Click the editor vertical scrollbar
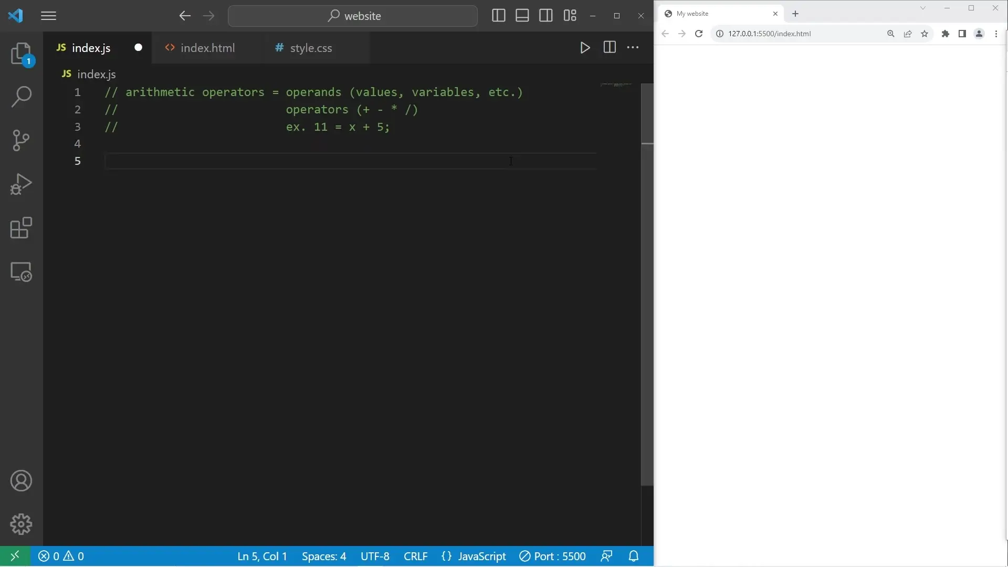The height and width of the screenshot is (567, 1008). [x=647, y=283]
